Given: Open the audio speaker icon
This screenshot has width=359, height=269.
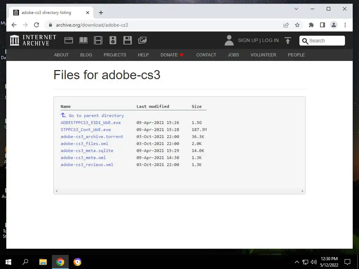Looking at the screenshot, I should [113, 40].
